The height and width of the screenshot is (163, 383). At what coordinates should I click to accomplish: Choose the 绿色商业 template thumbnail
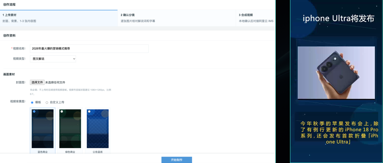[x=70, y=128]
